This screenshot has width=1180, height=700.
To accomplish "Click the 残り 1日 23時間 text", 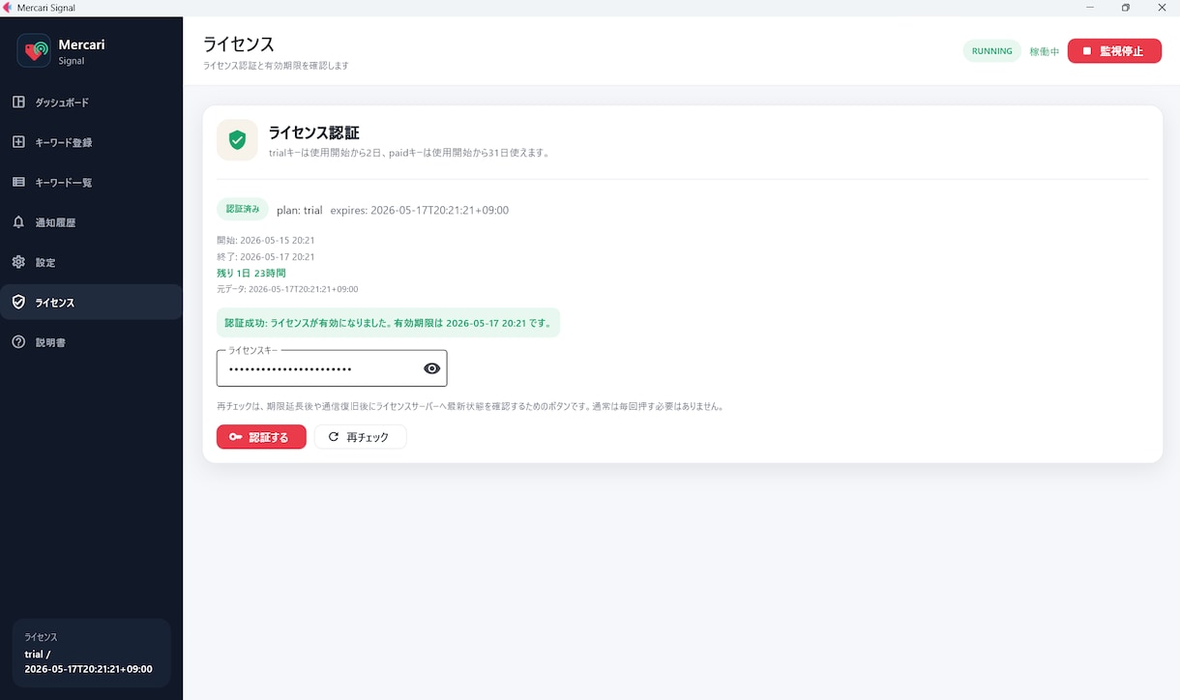I will (251, 274).
